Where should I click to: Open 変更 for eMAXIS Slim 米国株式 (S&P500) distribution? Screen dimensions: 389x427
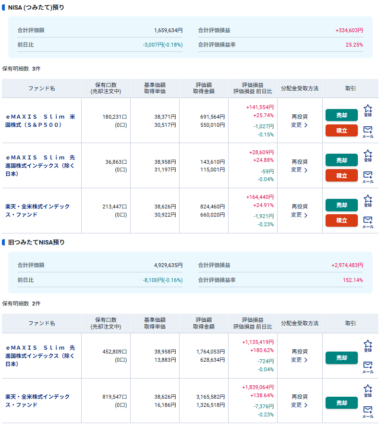[299, 125]
